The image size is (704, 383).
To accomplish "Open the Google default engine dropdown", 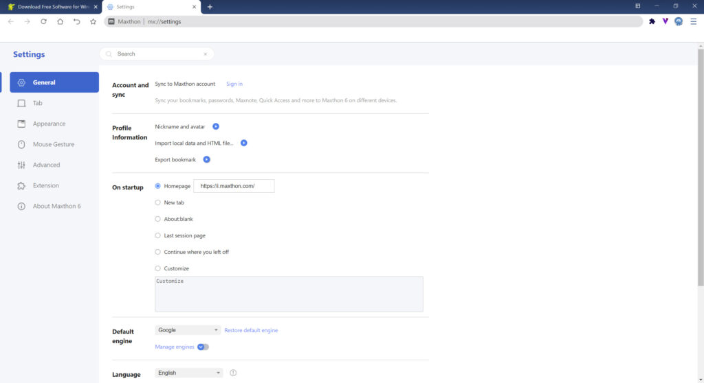I will [x=188, y=330].
